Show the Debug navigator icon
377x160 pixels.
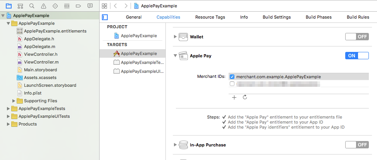(x=67, y=6)
